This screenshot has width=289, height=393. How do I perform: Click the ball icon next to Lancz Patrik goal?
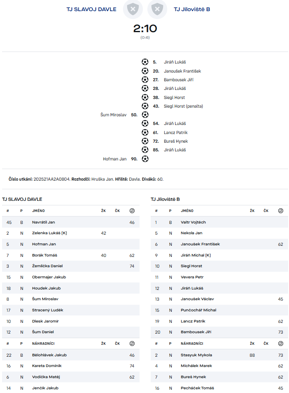tap(145, 132)
